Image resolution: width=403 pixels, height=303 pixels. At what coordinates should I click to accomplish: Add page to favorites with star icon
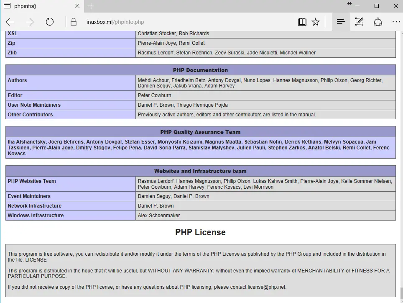click(x=316, y=22)
